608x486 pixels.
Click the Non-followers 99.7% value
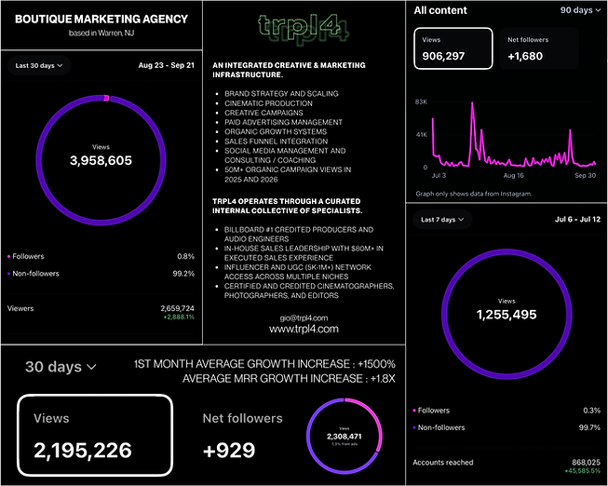(x=589, y=428)
